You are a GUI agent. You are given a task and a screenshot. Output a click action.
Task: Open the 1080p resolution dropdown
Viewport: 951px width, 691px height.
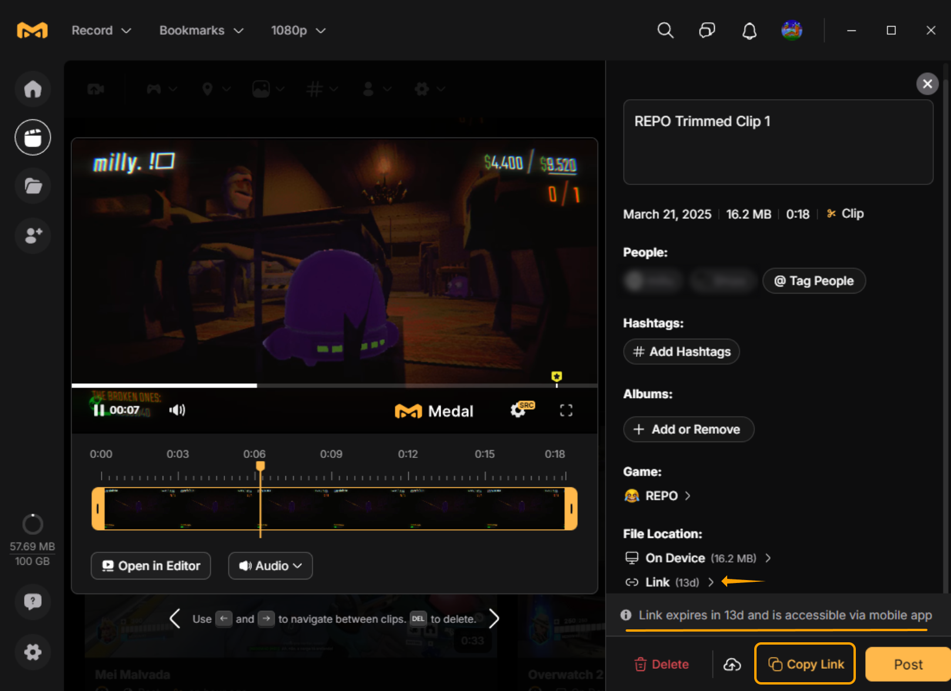coord(298,31)
